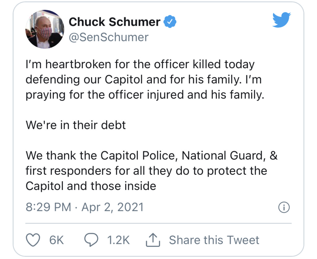The height and width of the screenshot is (259, 317).
Task: Open Chuck Schumer's profile picture
Action: click(45, 29)
